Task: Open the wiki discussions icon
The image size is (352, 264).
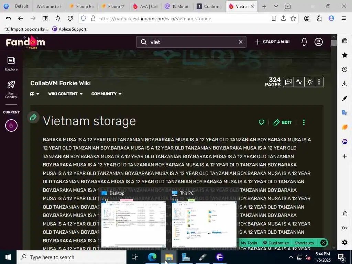Action: pyautogui.click(x=288, y=82)
